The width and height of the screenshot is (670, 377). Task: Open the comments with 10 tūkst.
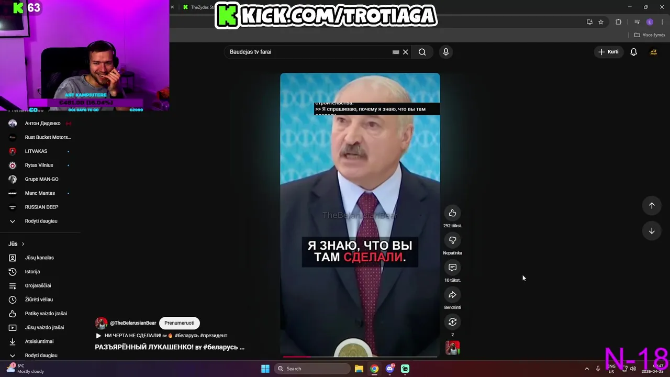pos(452,268)
